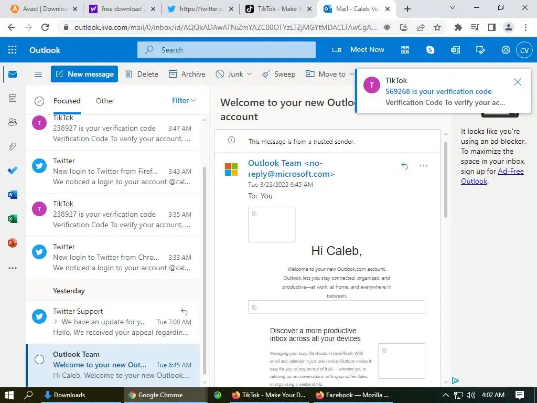Open the Mail module in left sidebar
Screen dimensions: 537x403
coord(13,74)
